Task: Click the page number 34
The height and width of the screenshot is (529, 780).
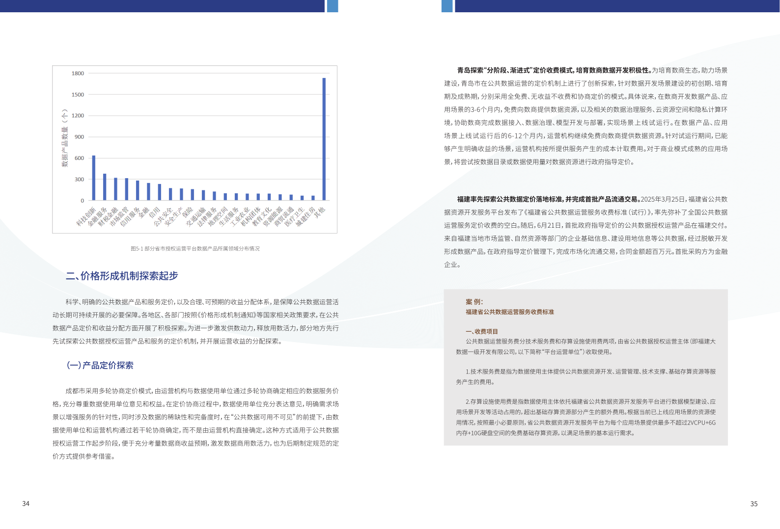Action: click(26, 503)
